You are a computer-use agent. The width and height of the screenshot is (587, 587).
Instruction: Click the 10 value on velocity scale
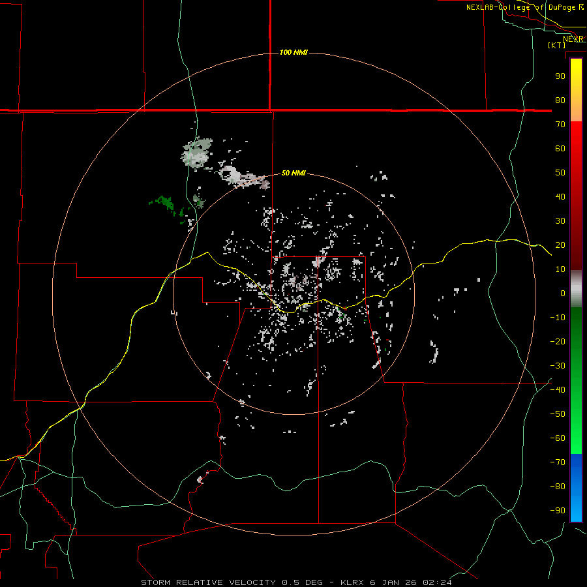(x=560, y=269)
